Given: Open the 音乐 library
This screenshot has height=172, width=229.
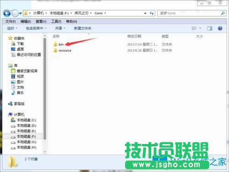Looking at the screenshot, I should (x=20, y=93).
